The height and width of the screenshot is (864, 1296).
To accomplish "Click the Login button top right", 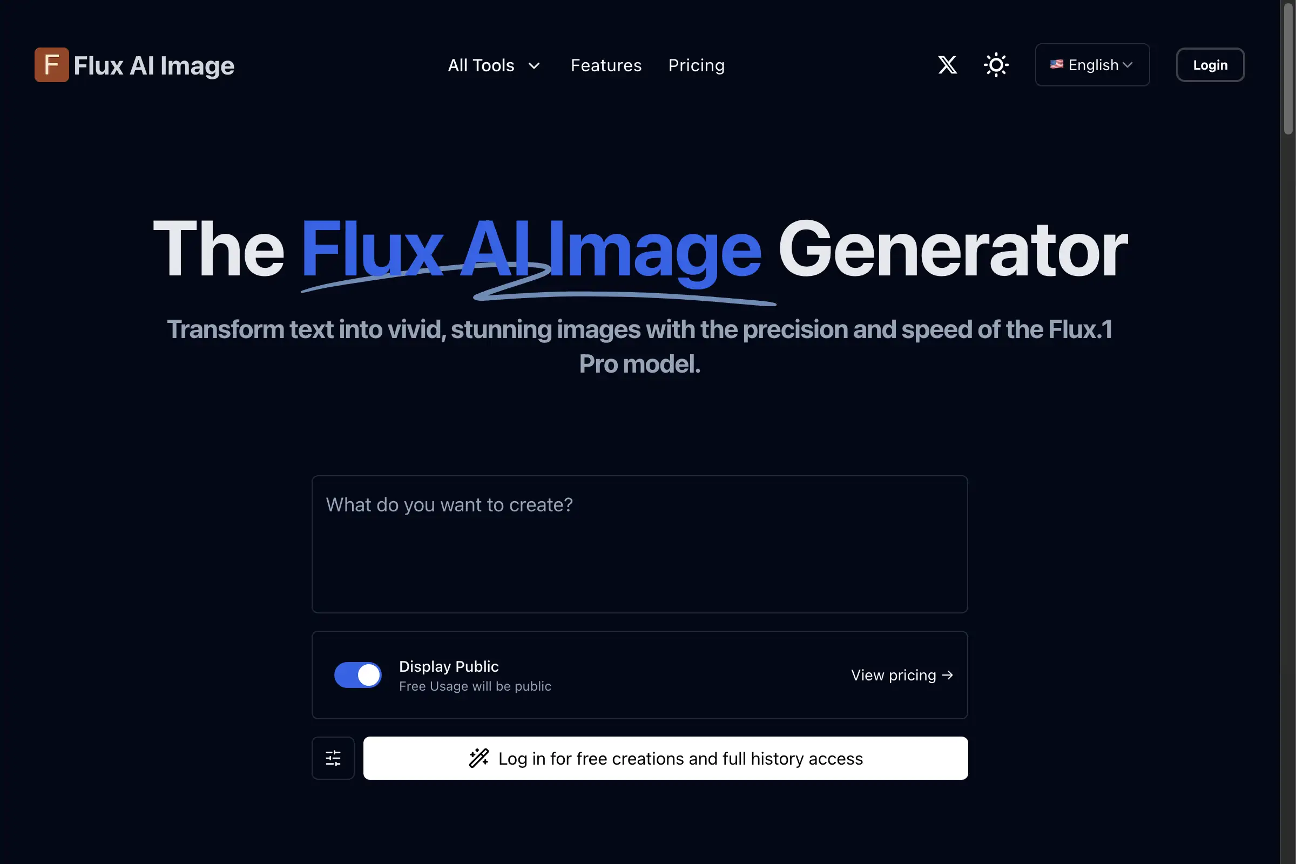I will [1210, 65].
